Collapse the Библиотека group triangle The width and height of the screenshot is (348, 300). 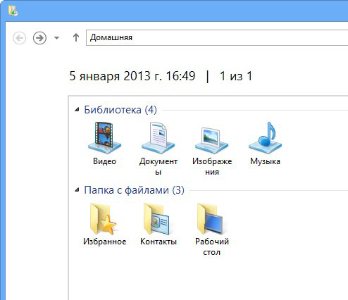(x=77, y=110)
